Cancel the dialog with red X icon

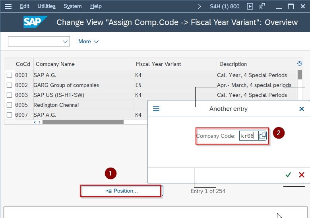pyautogui.click(x=302, y=175)
